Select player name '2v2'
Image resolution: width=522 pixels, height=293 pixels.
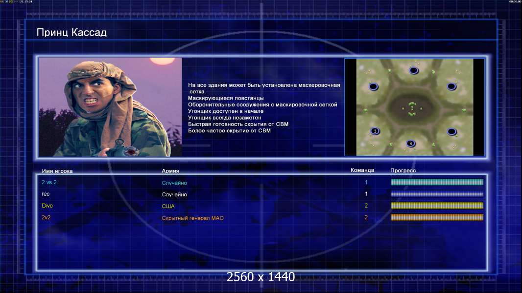coord(46,217)
